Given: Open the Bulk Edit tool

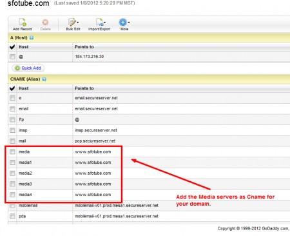Looking at the screenshot, I should [x=72, y=22].
